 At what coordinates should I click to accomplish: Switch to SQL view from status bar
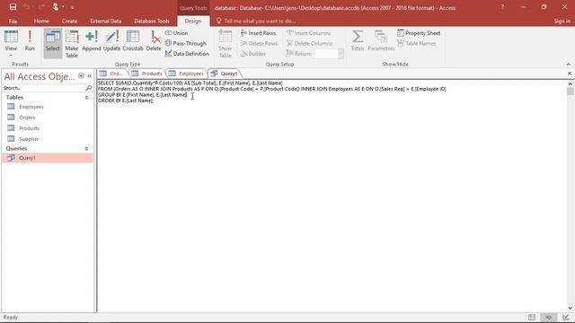tap(549, 317)
